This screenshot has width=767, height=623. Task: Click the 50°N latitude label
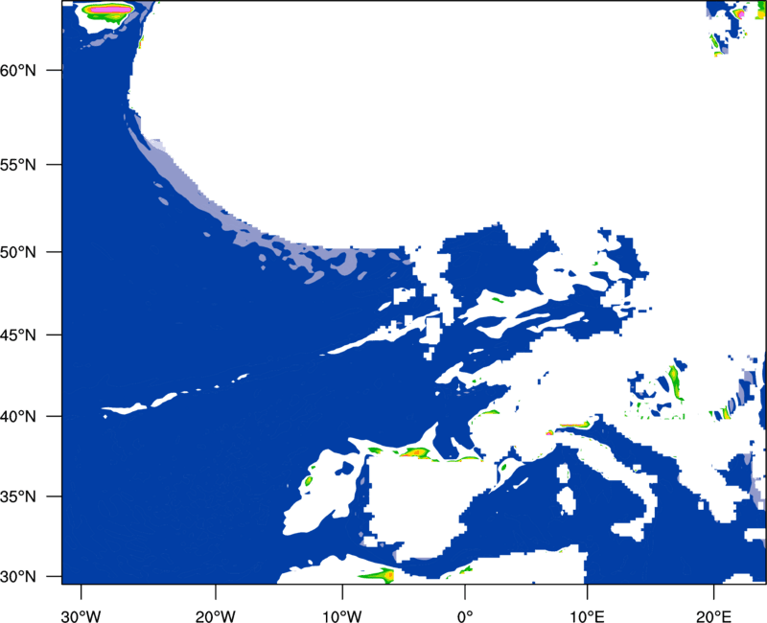coord(18,252)
